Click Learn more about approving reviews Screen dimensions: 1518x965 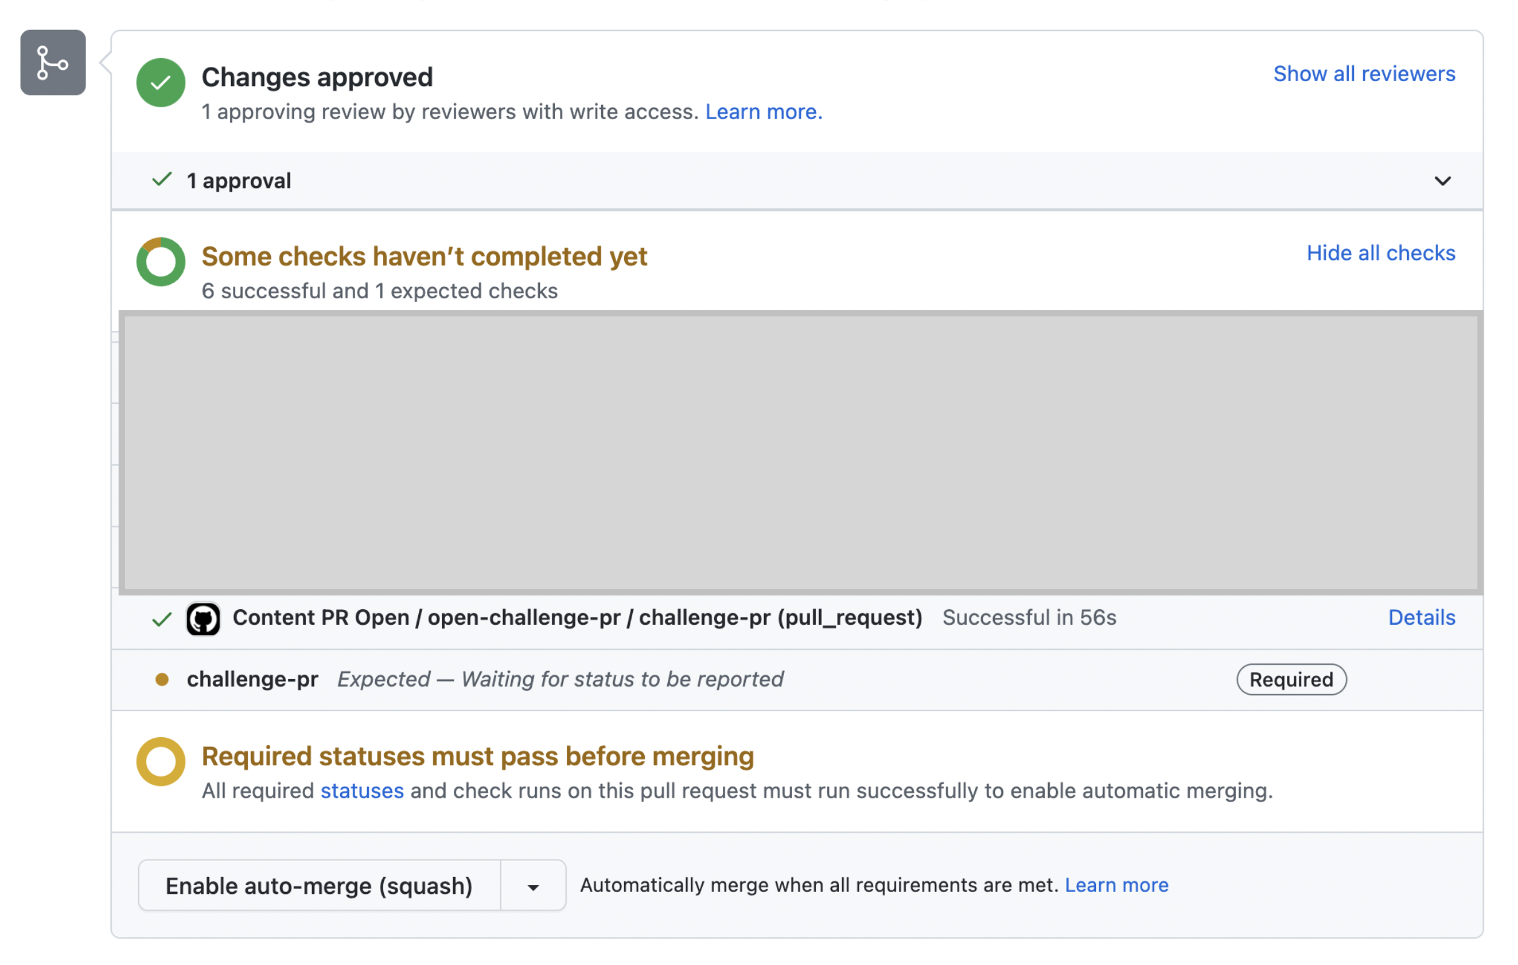pos(764,112)
